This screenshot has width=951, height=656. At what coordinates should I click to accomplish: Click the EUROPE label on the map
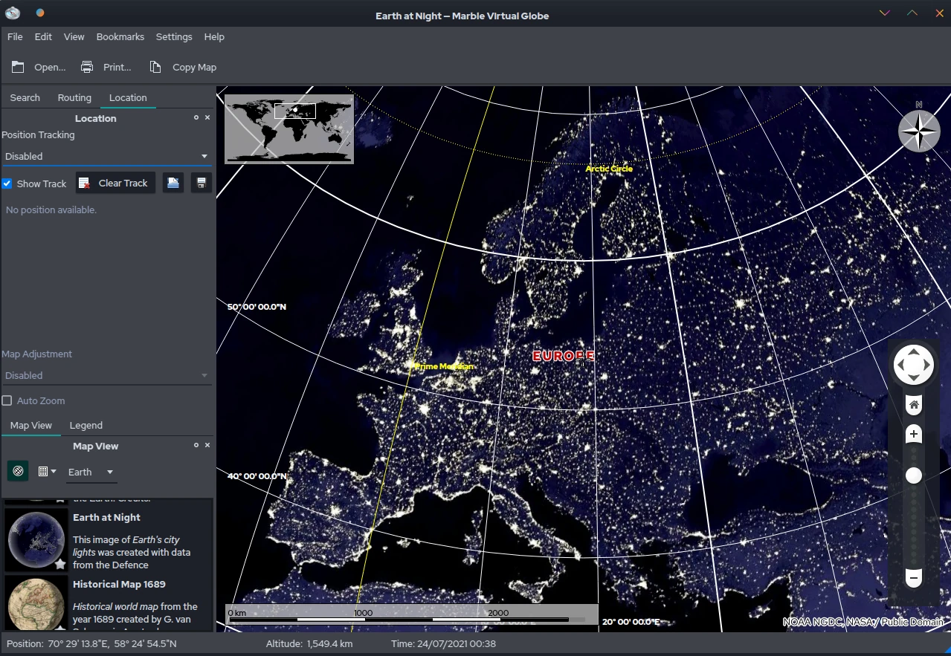pos(563,357)
